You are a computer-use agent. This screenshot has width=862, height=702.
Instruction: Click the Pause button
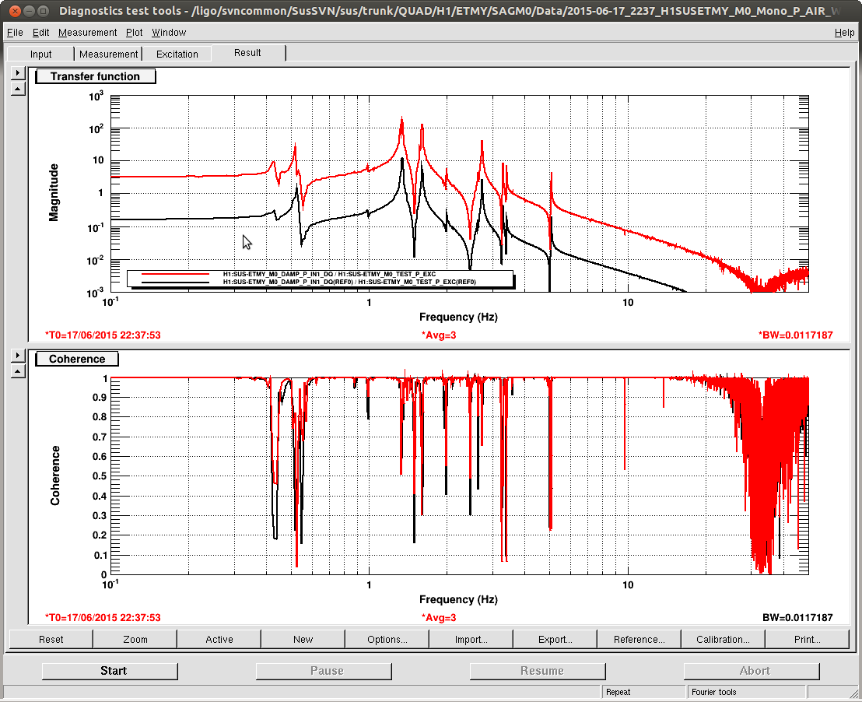(x=324, y=671)
